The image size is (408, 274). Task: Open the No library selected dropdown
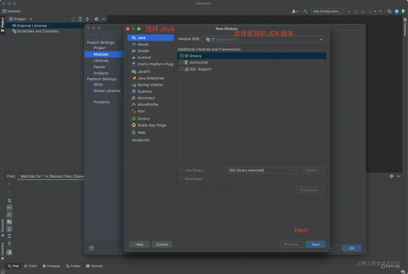pyautogui.click(x=262, y=170)
